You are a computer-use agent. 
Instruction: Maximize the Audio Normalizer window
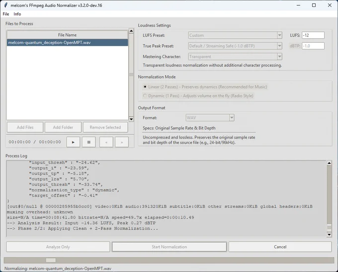click(314, 5)
